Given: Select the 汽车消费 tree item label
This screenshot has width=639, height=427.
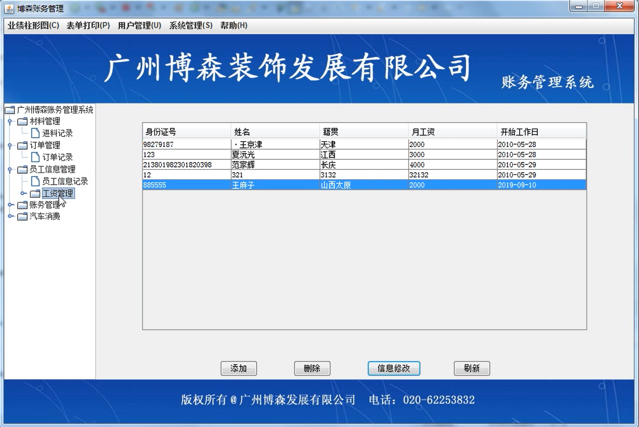Looking at the screenshot, I should click(x=45, y=216).
